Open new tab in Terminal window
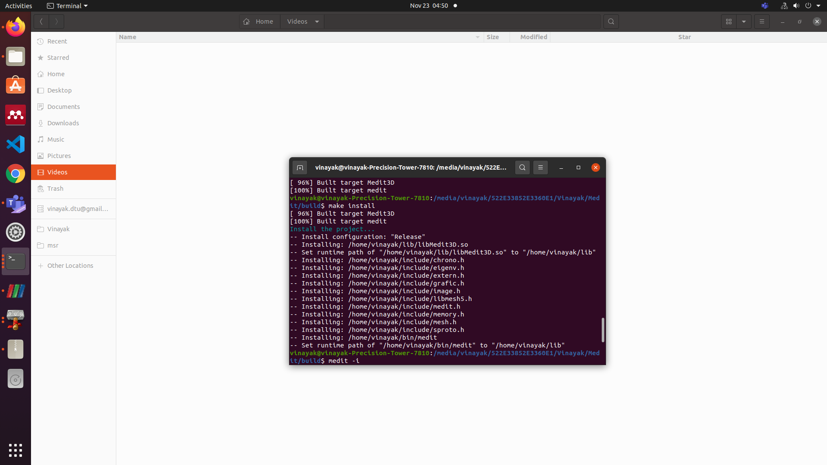Screen dimensions: 827x465 click(300, 167)
